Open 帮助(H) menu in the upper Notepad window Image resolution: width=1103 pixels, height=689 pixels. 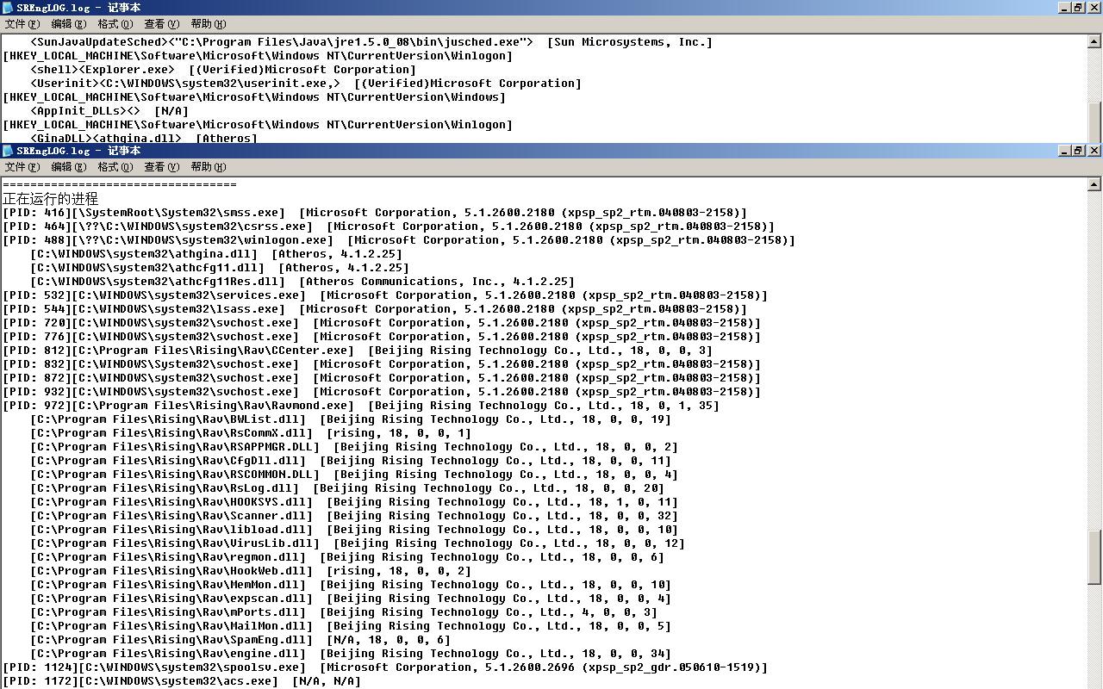(x=209, y=24)
